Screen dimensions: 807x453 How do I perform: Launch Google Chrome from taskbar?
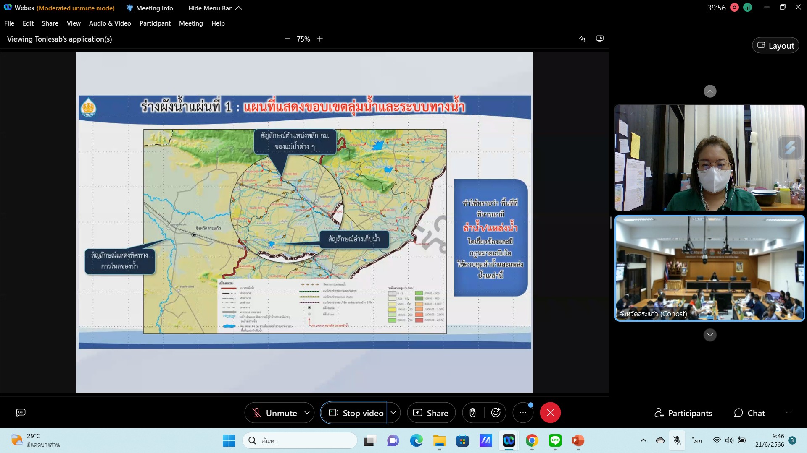(532, 441)
